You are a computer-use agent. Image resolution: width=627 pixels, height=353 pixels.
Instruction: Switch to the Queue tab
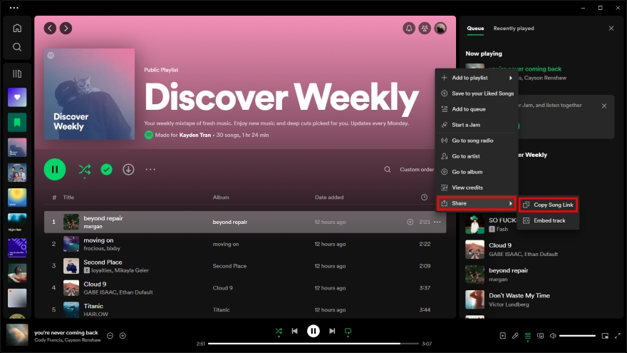[x=475, y=28]
